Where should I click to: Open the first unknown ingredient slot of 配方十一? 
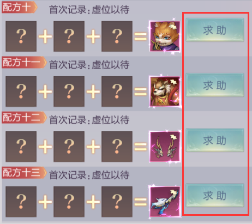click(x=21, y=91)
